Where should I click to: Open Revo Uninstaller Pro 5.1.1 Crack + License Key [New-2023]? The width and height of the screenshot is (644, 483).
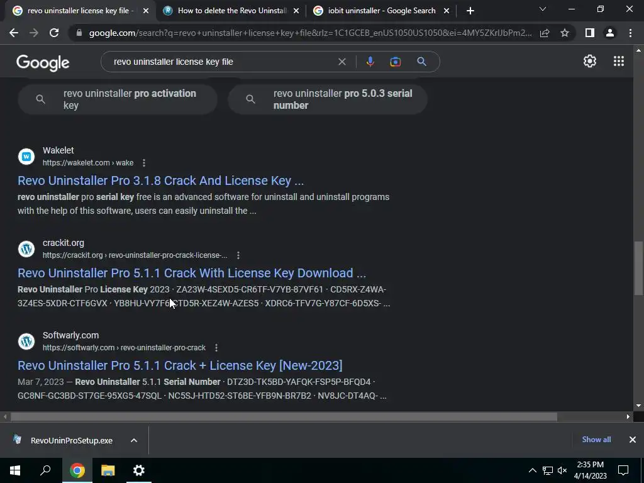tap(180, 365)
